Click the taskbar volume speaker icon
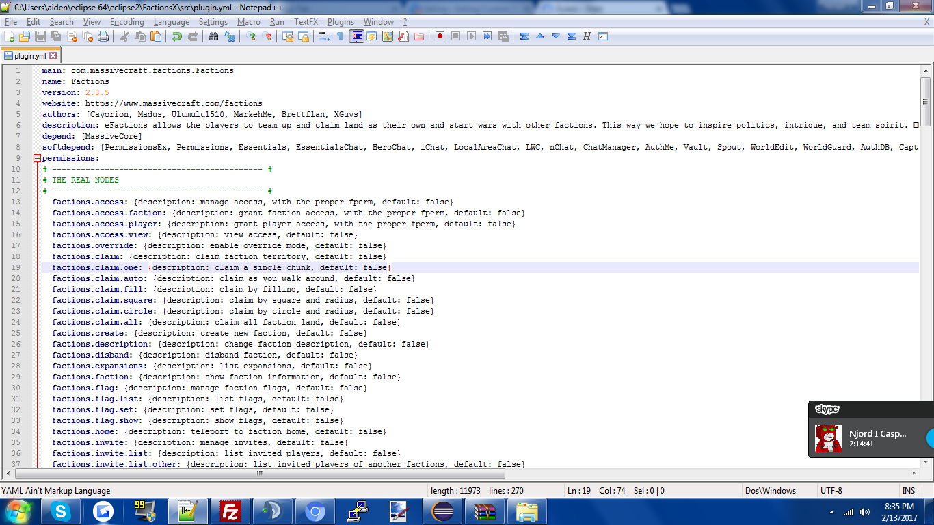The image size is (934, 525). click(866, 511)
